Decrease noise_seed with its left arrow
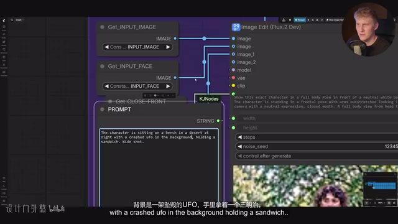This screenshot has width=398, height=224. click(x=239, y=147)
